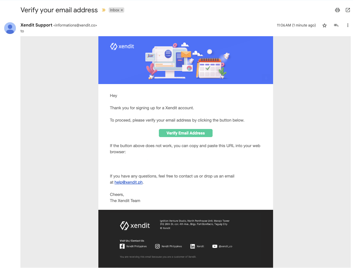Open the @xendit_co YouTube link
The width and height of the screenshot is (353, 268).
[x=226, y=246]
